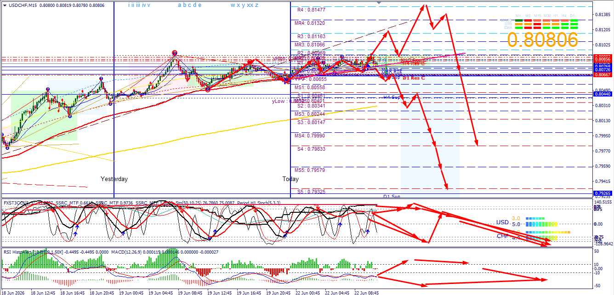Viewport: 614px width, 295px height.
Task: Click the Today session label
Action: pyautogui.click(x=290, y=179)
